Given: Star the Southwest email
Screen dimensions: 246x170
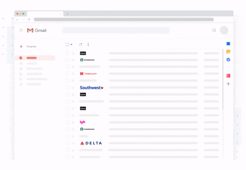Looking at the screenshot, I should (x=73, y=87).
